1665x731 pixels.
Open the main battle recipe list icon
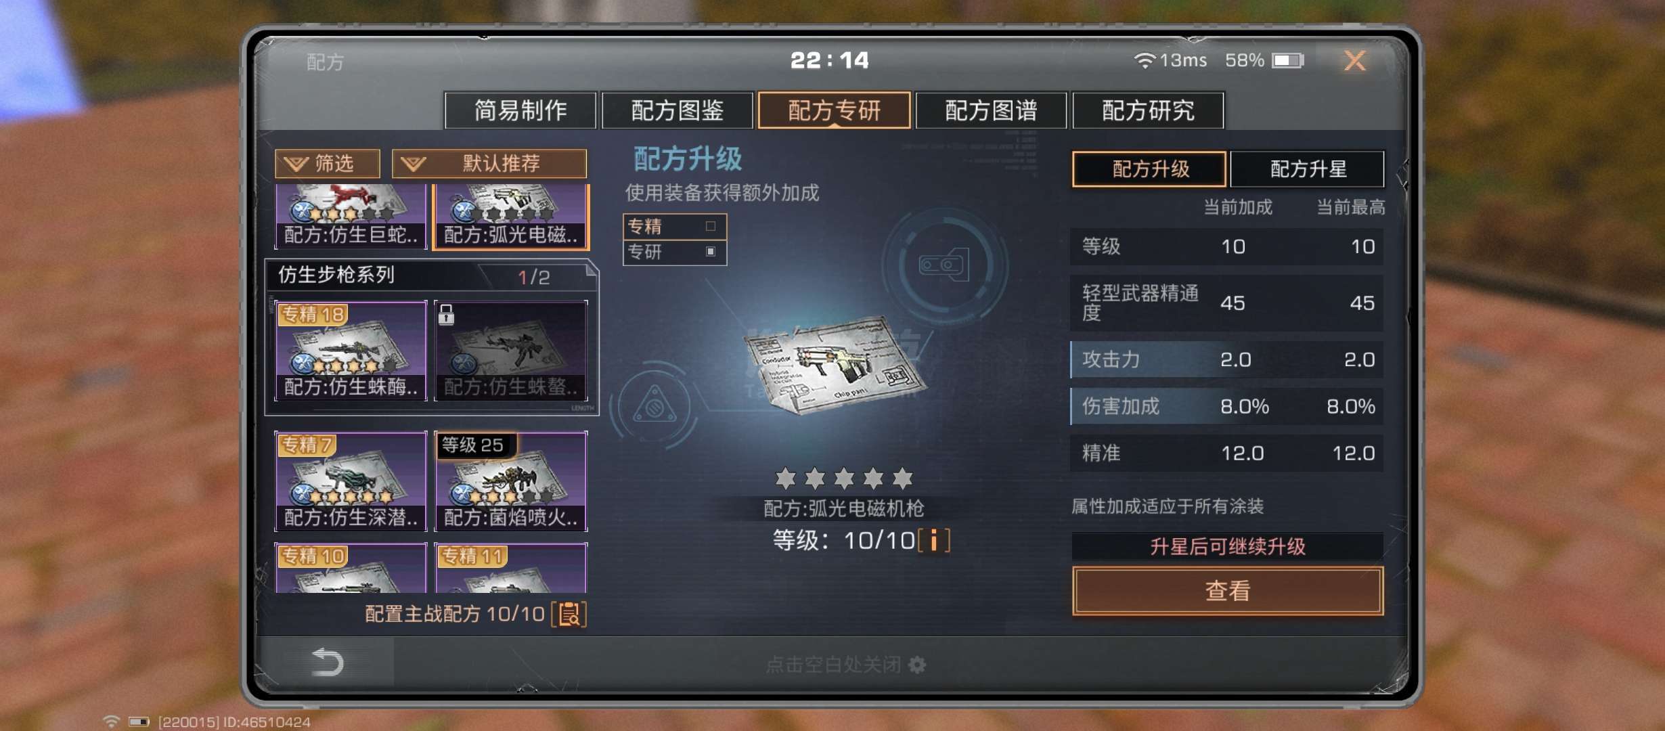pos(569,614)
